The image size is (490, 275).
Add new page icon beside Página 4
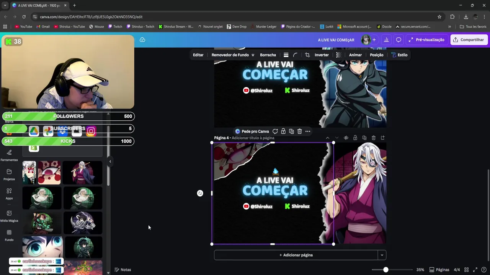[383, 138]
